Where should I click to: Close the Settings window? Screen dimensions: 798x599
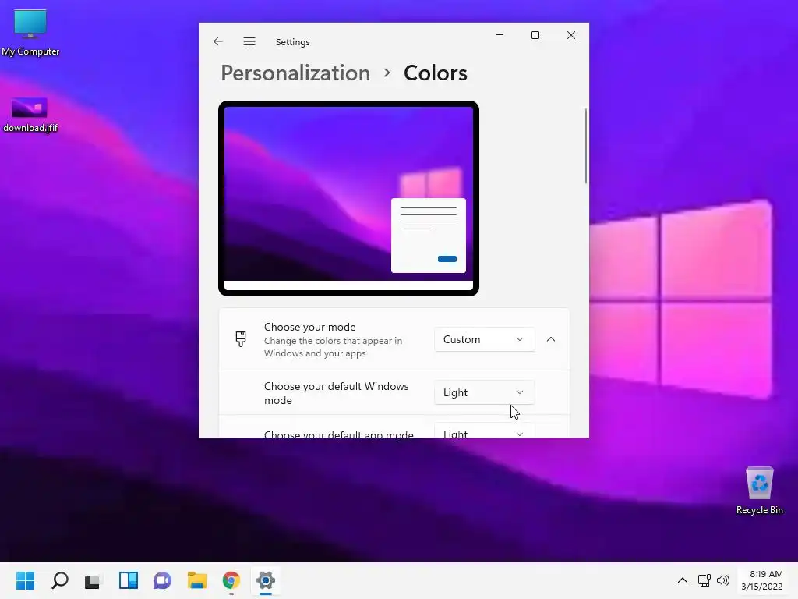(x=571, y=34)
